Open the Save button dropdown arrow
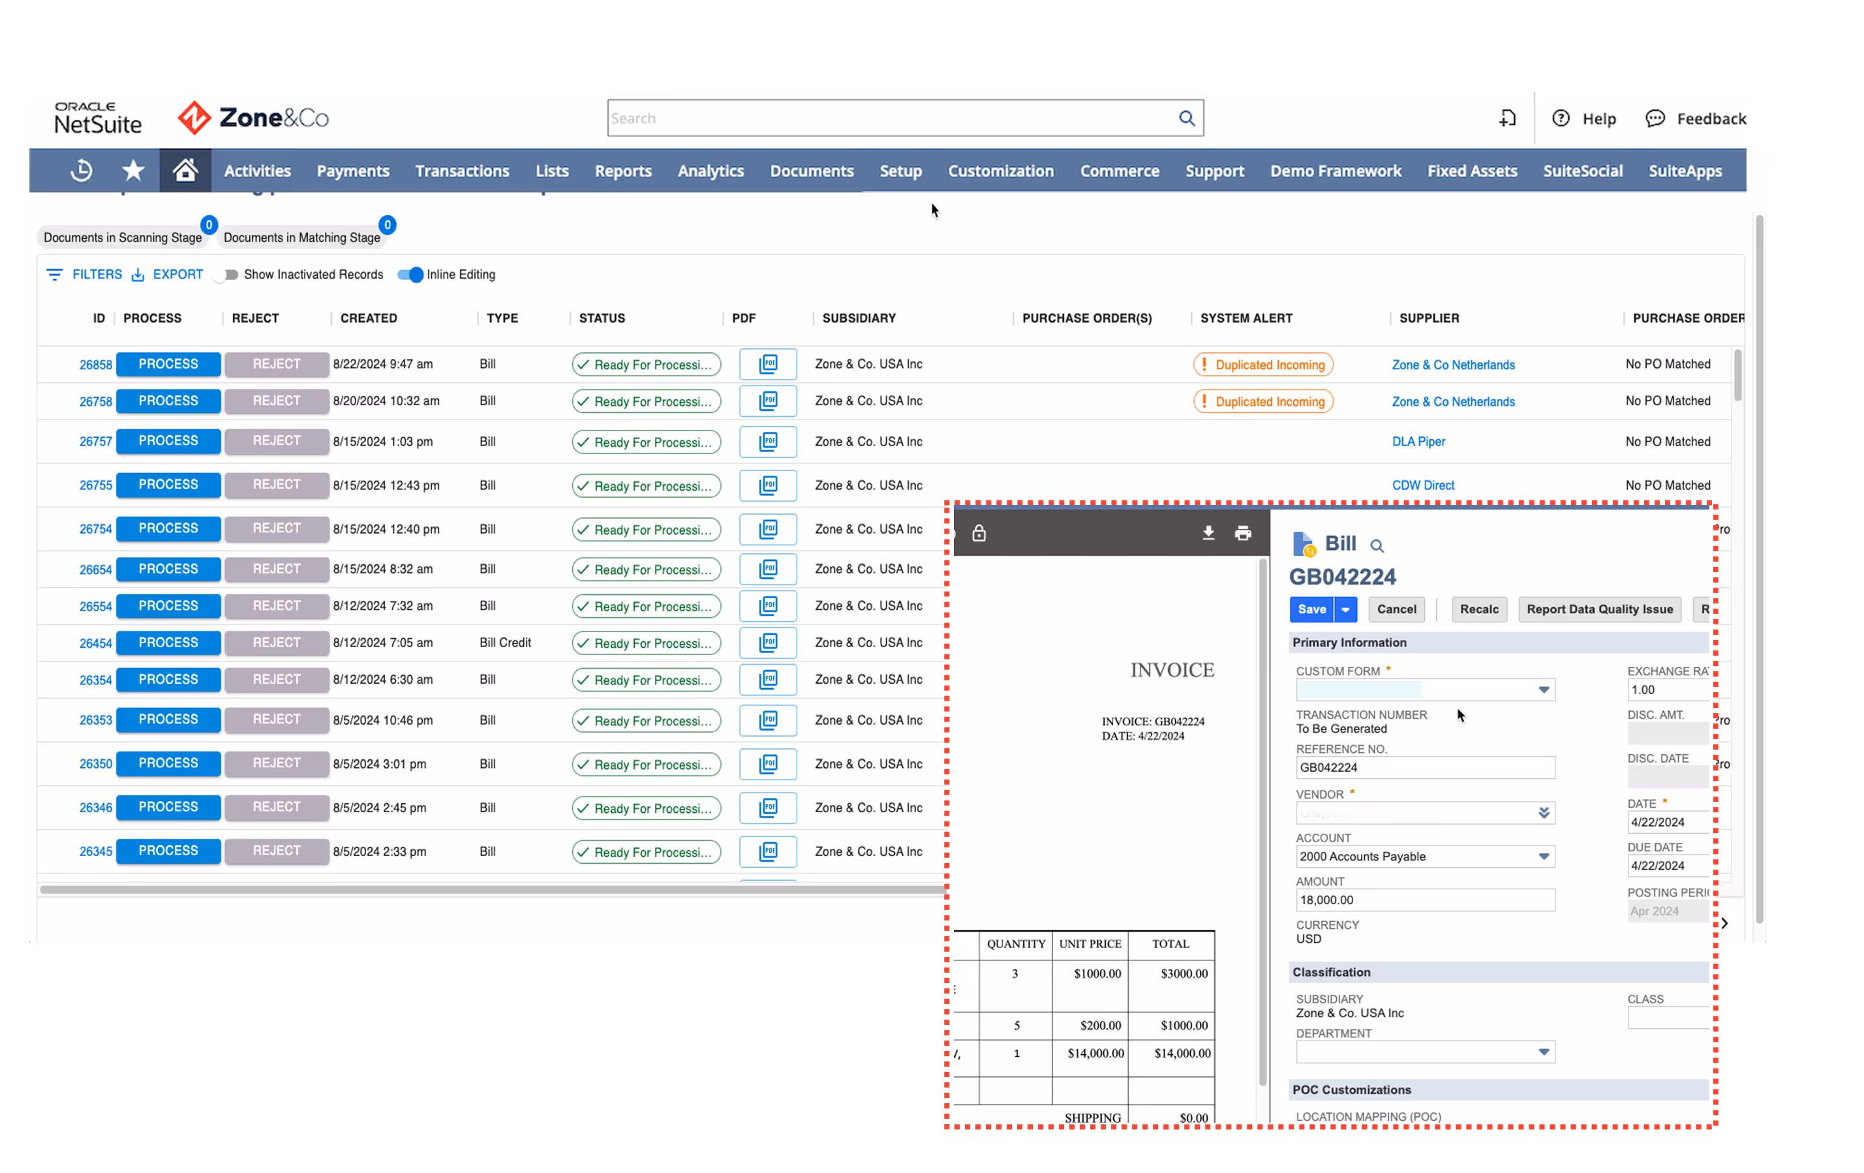The image size is (1864, 1173). click(1346, 609)
